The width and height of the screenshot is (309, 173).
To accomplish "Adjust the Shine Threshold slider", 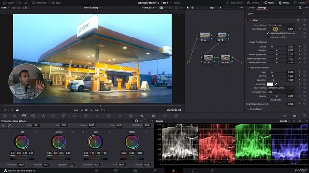I will pos(276,29).
